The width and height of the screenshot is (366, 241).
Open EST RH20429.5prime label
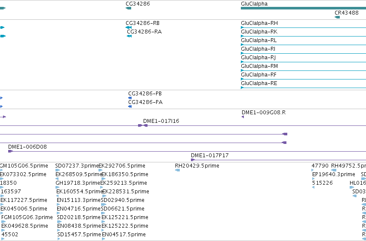197,166
